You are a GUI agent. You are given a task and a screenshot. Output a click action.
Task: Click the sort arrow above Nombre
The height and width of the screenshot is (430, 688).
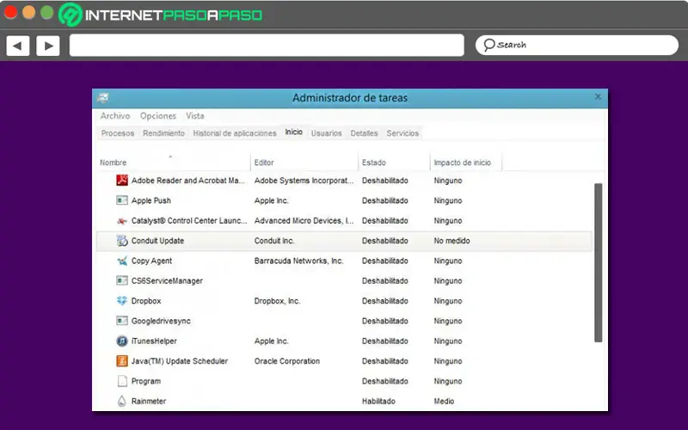point(170,157)
